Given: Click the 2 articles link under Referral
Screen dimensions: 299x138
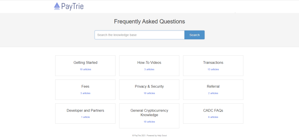Looking at the screenshot, I should click(213, 93).
